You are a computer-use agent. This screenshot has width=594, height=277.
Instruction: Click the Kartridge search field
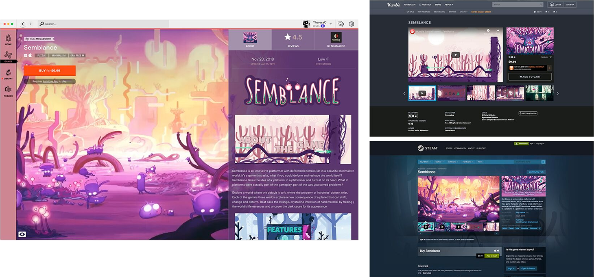point(104,24)
